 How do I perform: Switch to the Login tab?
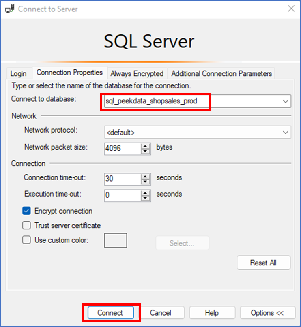point(18,73)
